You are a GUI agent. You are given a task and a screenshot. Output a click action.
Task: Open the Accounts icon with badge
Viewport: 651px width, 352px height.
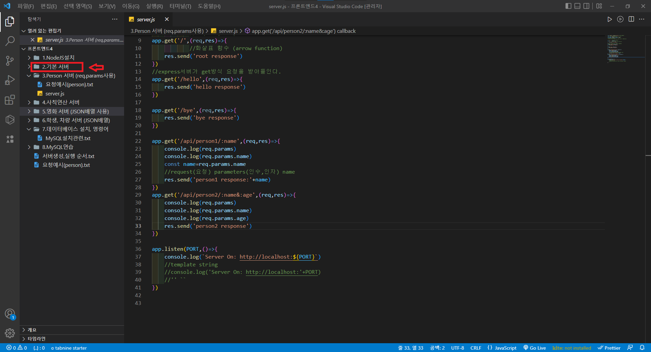point(10,314)
